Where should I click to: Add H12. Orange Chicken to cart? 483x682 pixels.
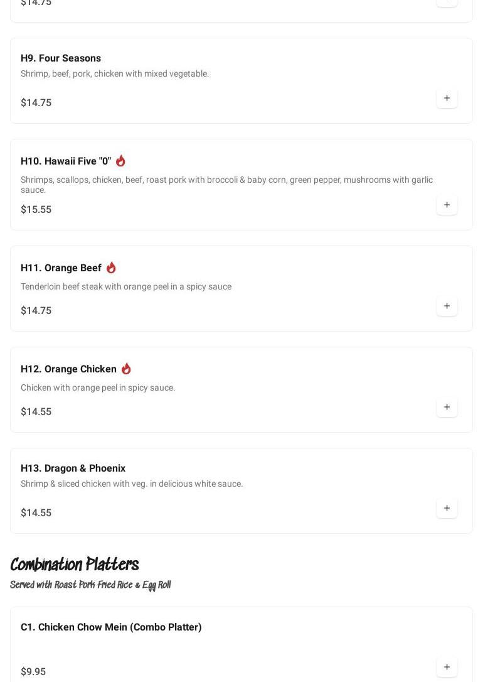click(x=447, y=408)
